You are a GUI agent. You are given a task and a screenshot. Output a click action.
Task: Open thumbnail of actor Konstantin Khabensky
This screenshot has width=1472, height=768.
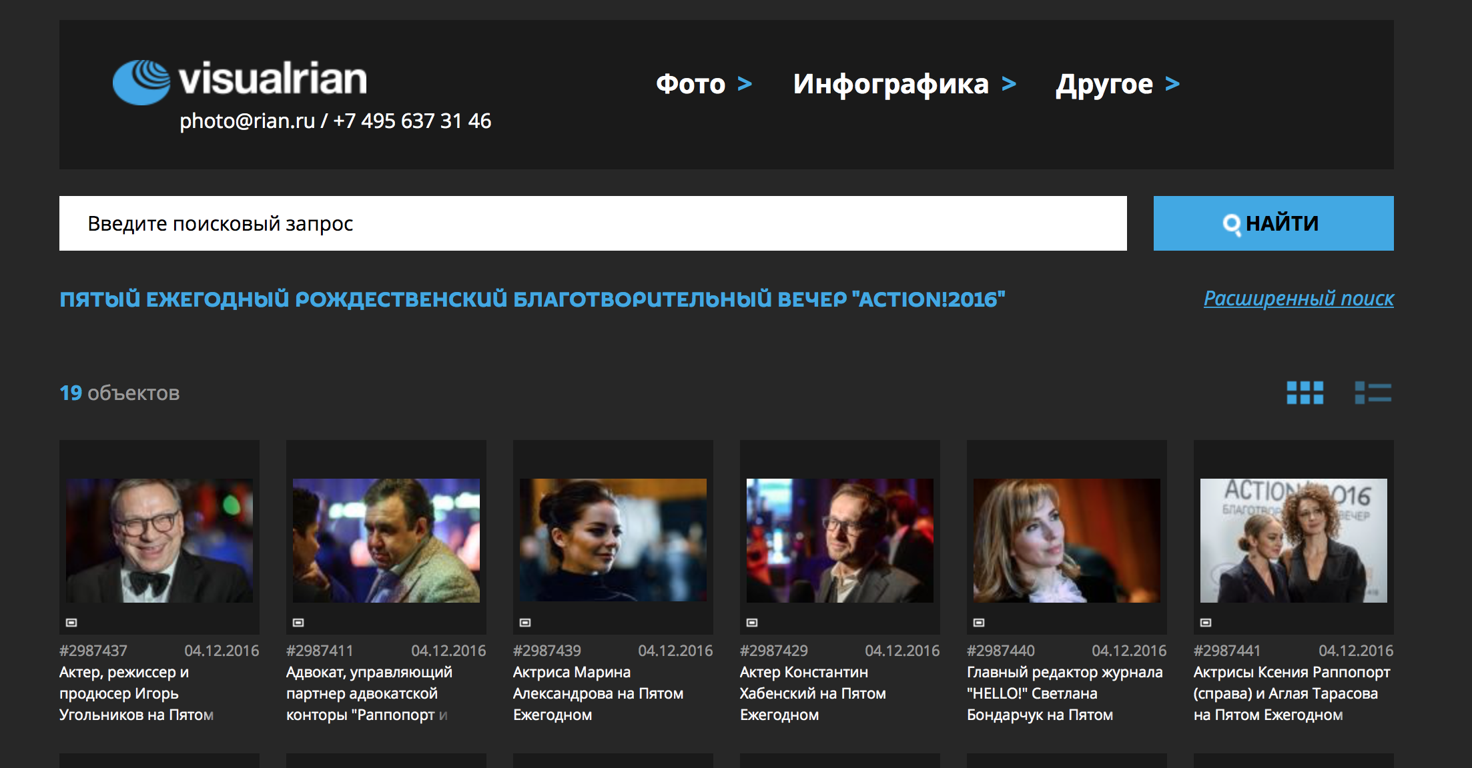point(840,541)
